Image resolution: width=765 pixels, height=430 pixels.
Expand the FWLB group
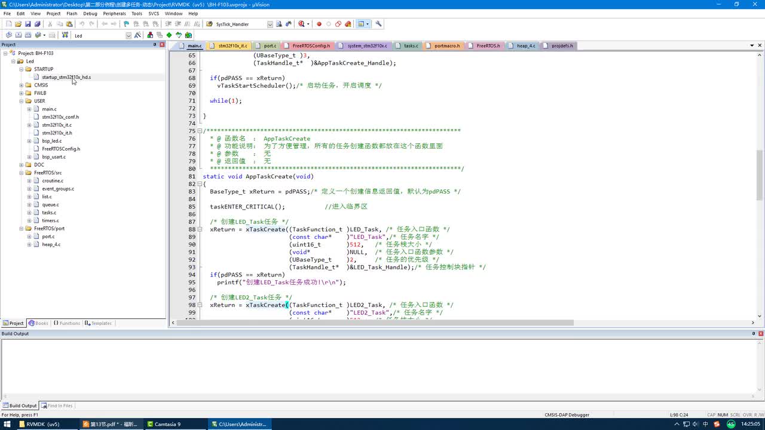(21, 93)
